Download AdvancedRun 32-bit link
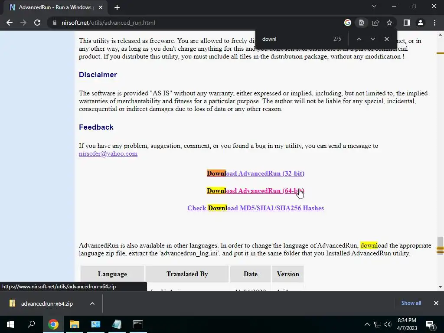The height and width of the screenshot is (333, 444). tap(255, 173)
